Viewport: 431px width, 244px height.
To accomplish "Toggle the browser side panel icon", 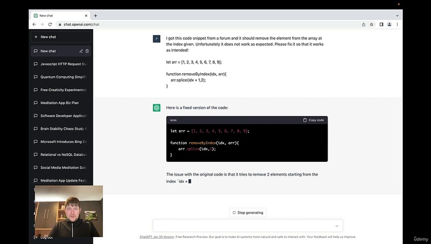I will coord(381,24).
